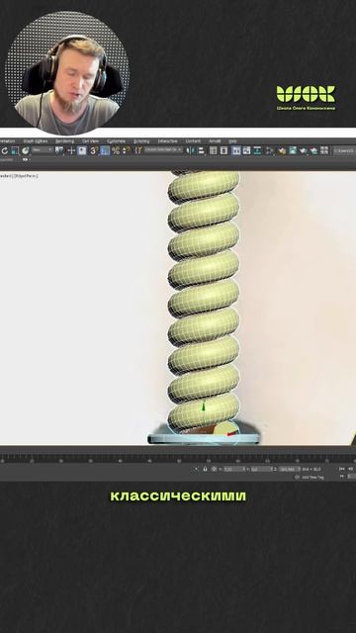This screenshot has height=633, width=356.
Task: Open the Render Setup teapot icon
Action: [282, 150]
